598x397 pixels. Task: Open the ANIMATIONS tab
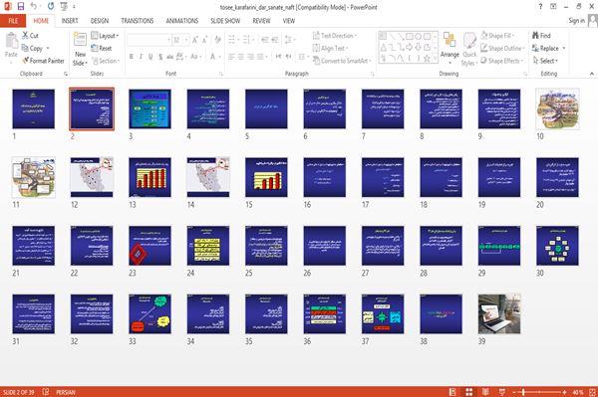tap(182, 21)
